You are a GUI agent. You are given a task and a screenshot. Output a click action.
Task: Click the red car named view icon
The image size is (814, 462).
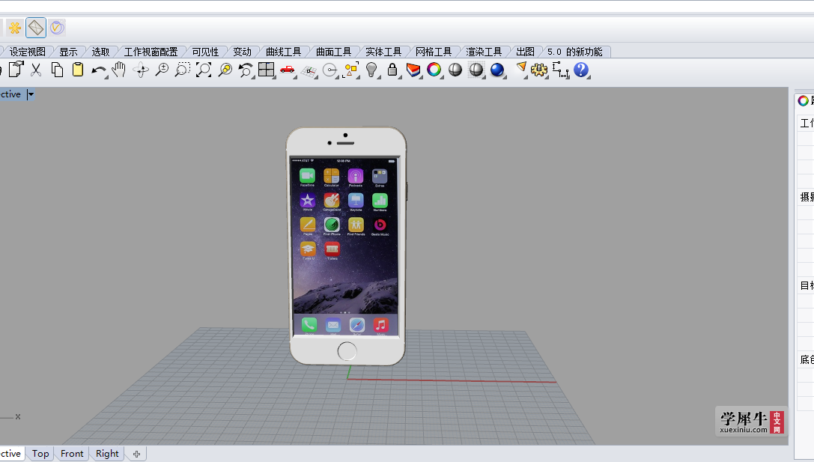287,70
